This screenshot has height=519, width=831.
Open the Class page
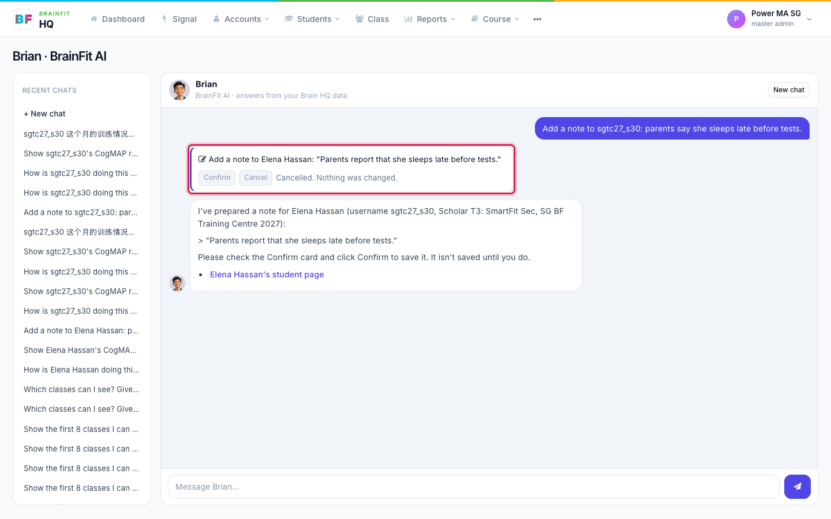pyautogui.click(x=372, y=19)
